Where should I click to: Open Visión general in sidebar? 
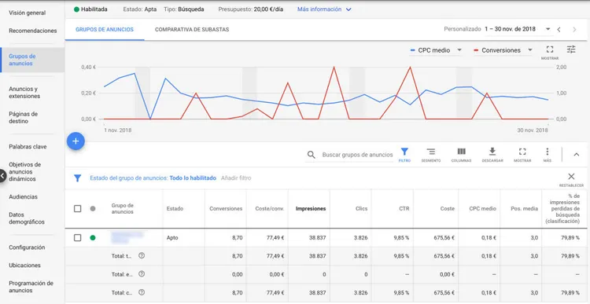point(27,13)
